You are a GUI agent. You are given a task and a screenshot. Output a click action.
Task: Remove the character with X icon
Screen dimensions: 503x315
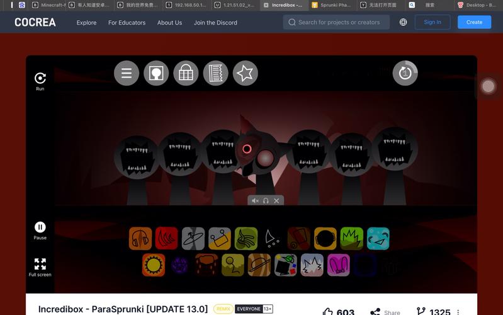click(276, 201)
